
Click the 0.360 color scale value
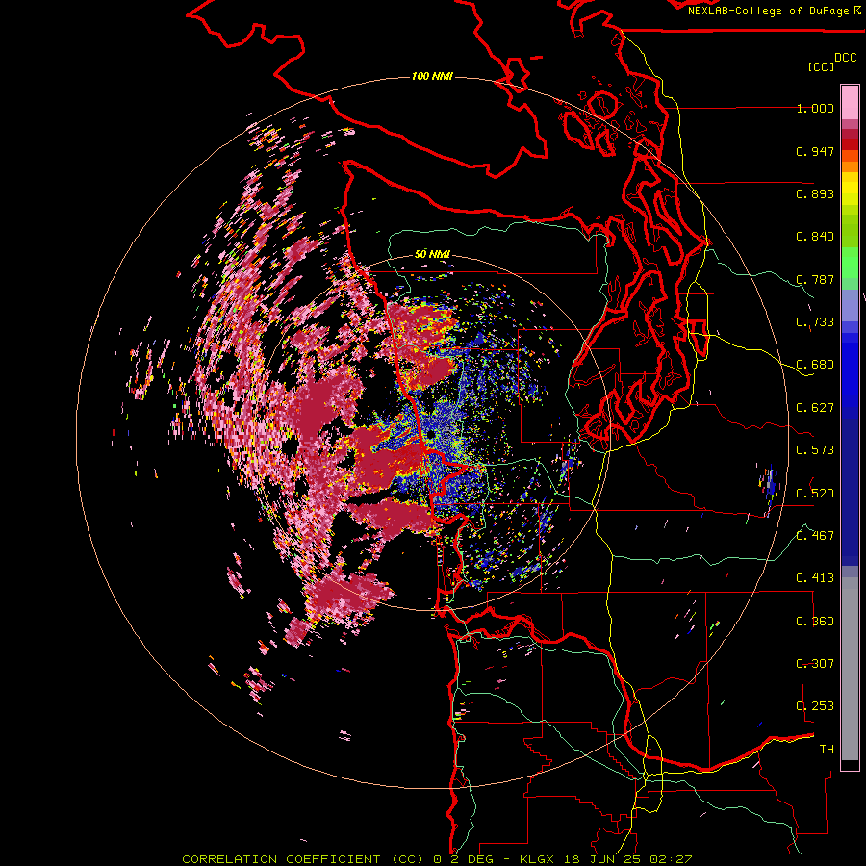click(815, 622)
